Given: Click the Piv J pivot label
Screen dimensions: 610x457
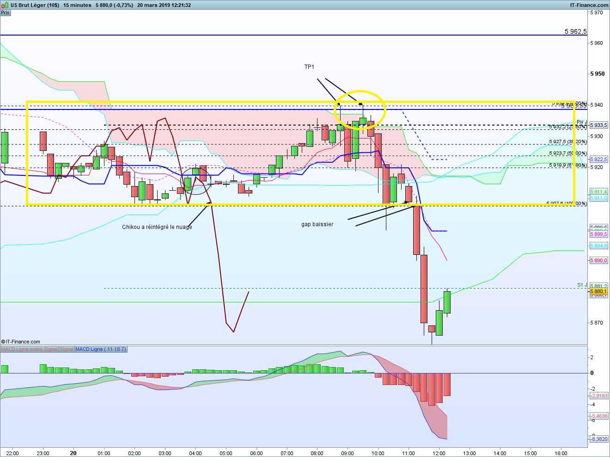Looking at the screenshot, I should (x=582, y=122).
